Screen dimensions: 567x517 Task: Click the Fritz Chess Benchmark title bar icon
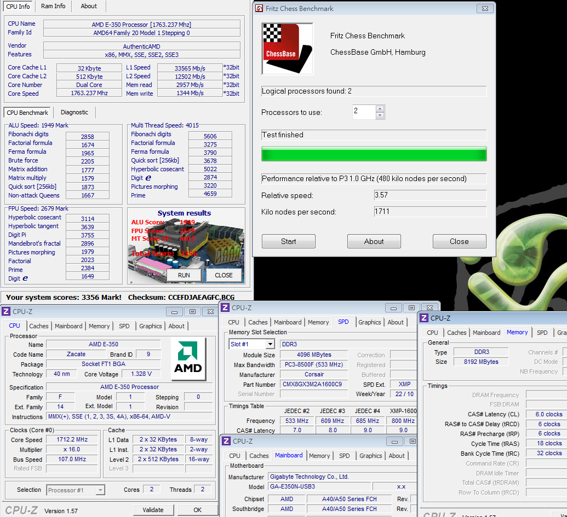[x=259, y=8]
